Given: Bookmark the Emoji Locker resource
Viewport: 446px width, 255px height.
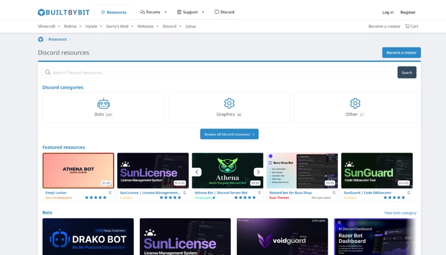Looking at the screenshot, I should (x=110, y=193).
